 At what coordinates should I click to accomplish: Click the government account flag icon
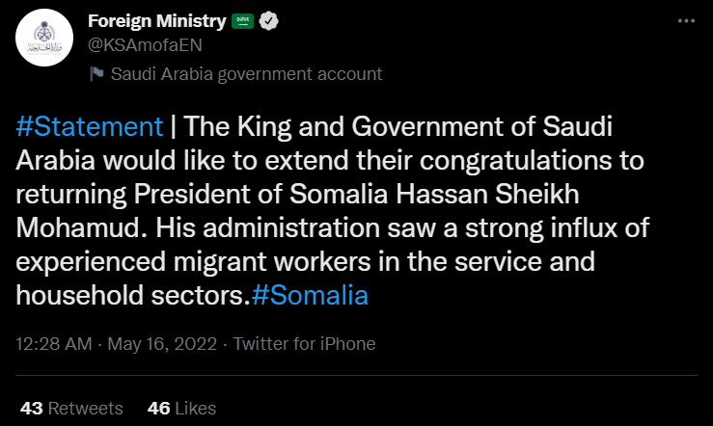96,73
